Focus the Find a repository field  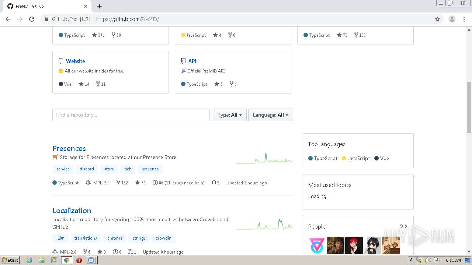click(x=131, y=115)
